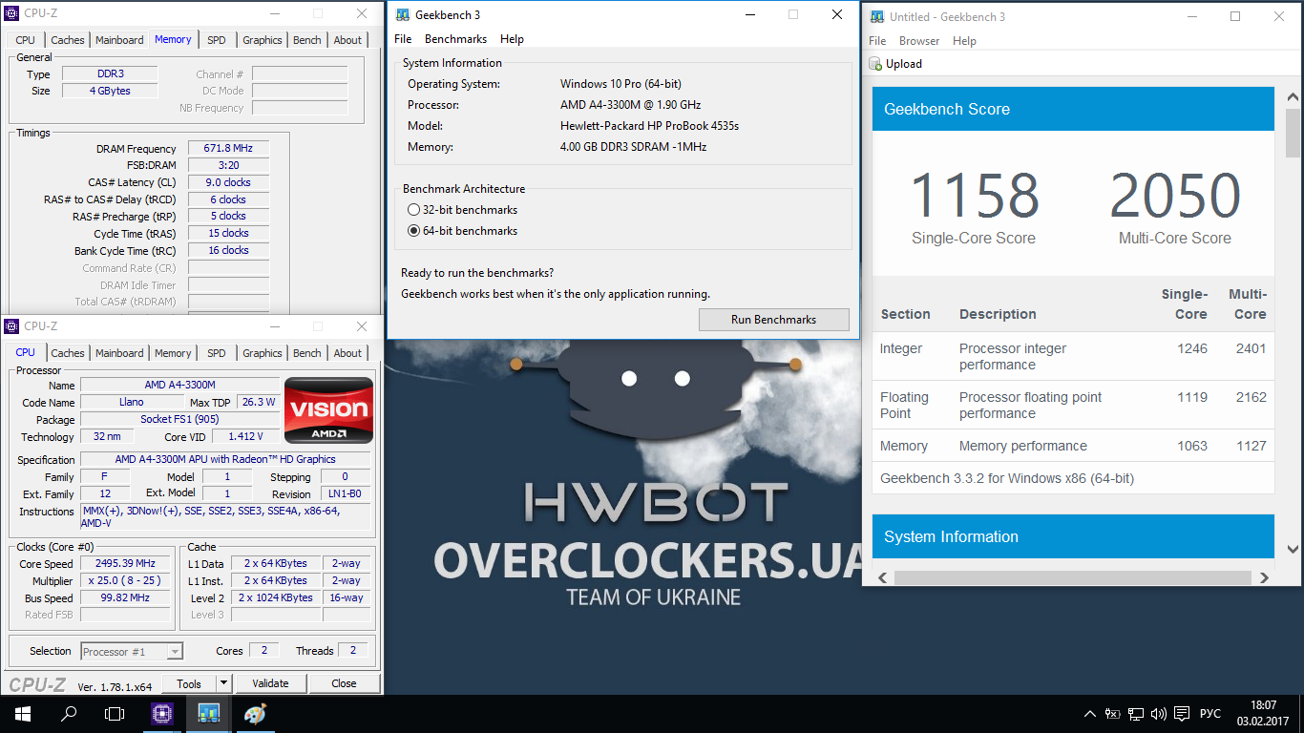Click the Run Benchmarks button
1304x733 pixels.
click(x=773, y=320)
